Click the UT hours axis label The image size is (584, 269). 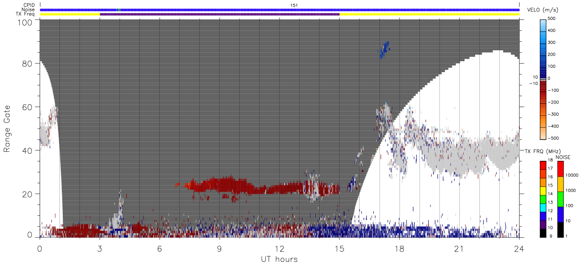click(279, 259)
